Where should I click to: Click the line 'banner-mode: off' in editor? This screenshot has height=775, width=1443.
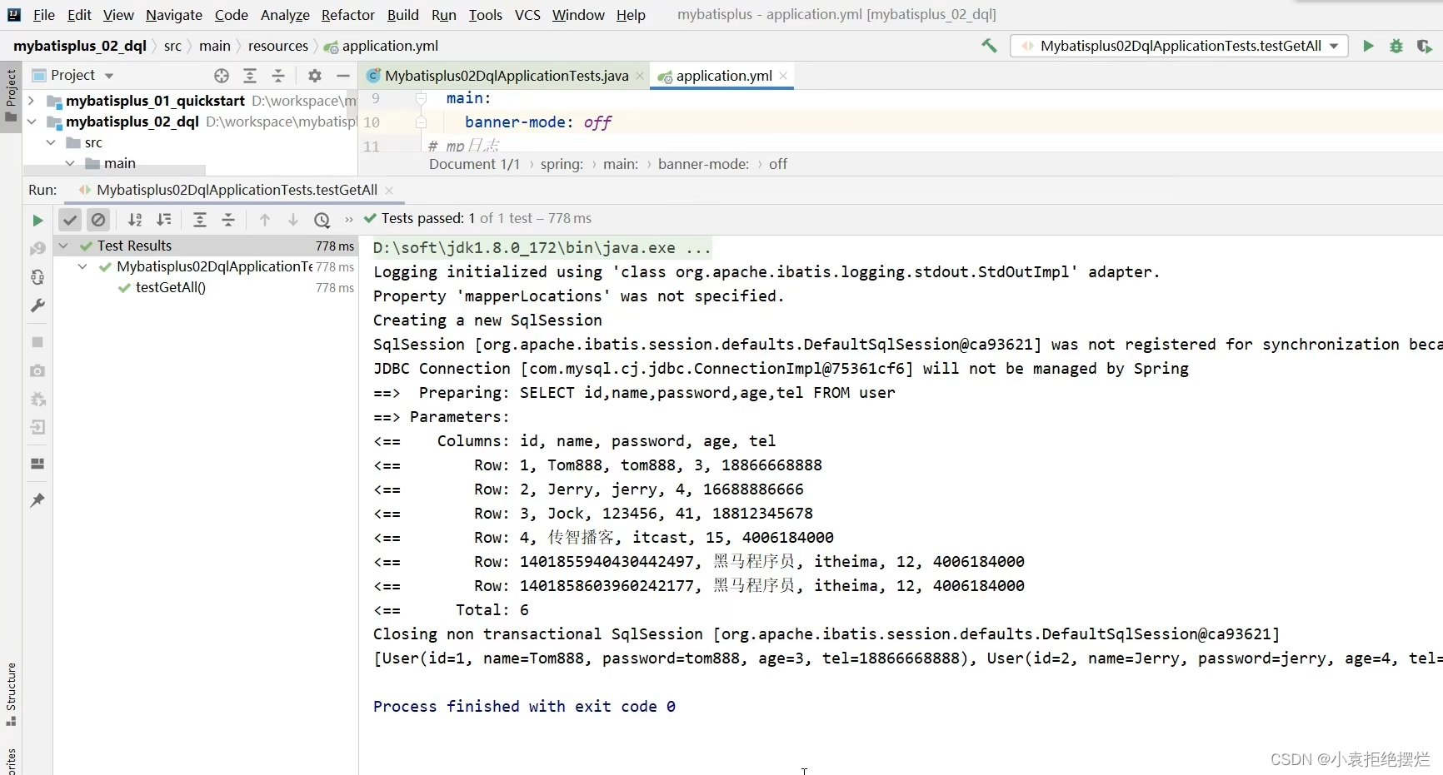(x=538, y=122)
